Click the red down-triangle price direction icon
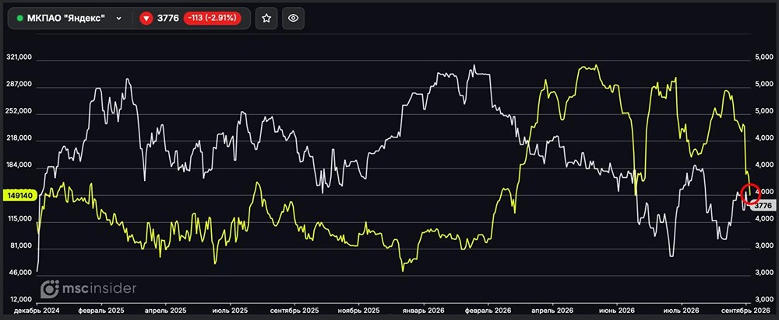 click(146, 19)
